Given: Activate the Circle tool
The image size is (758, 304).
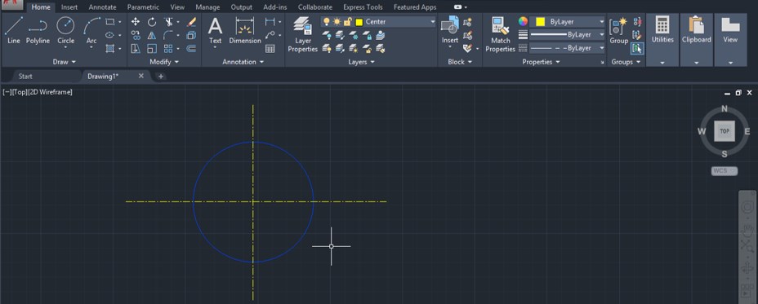Looking at the screenshot, I should point(65,30).
